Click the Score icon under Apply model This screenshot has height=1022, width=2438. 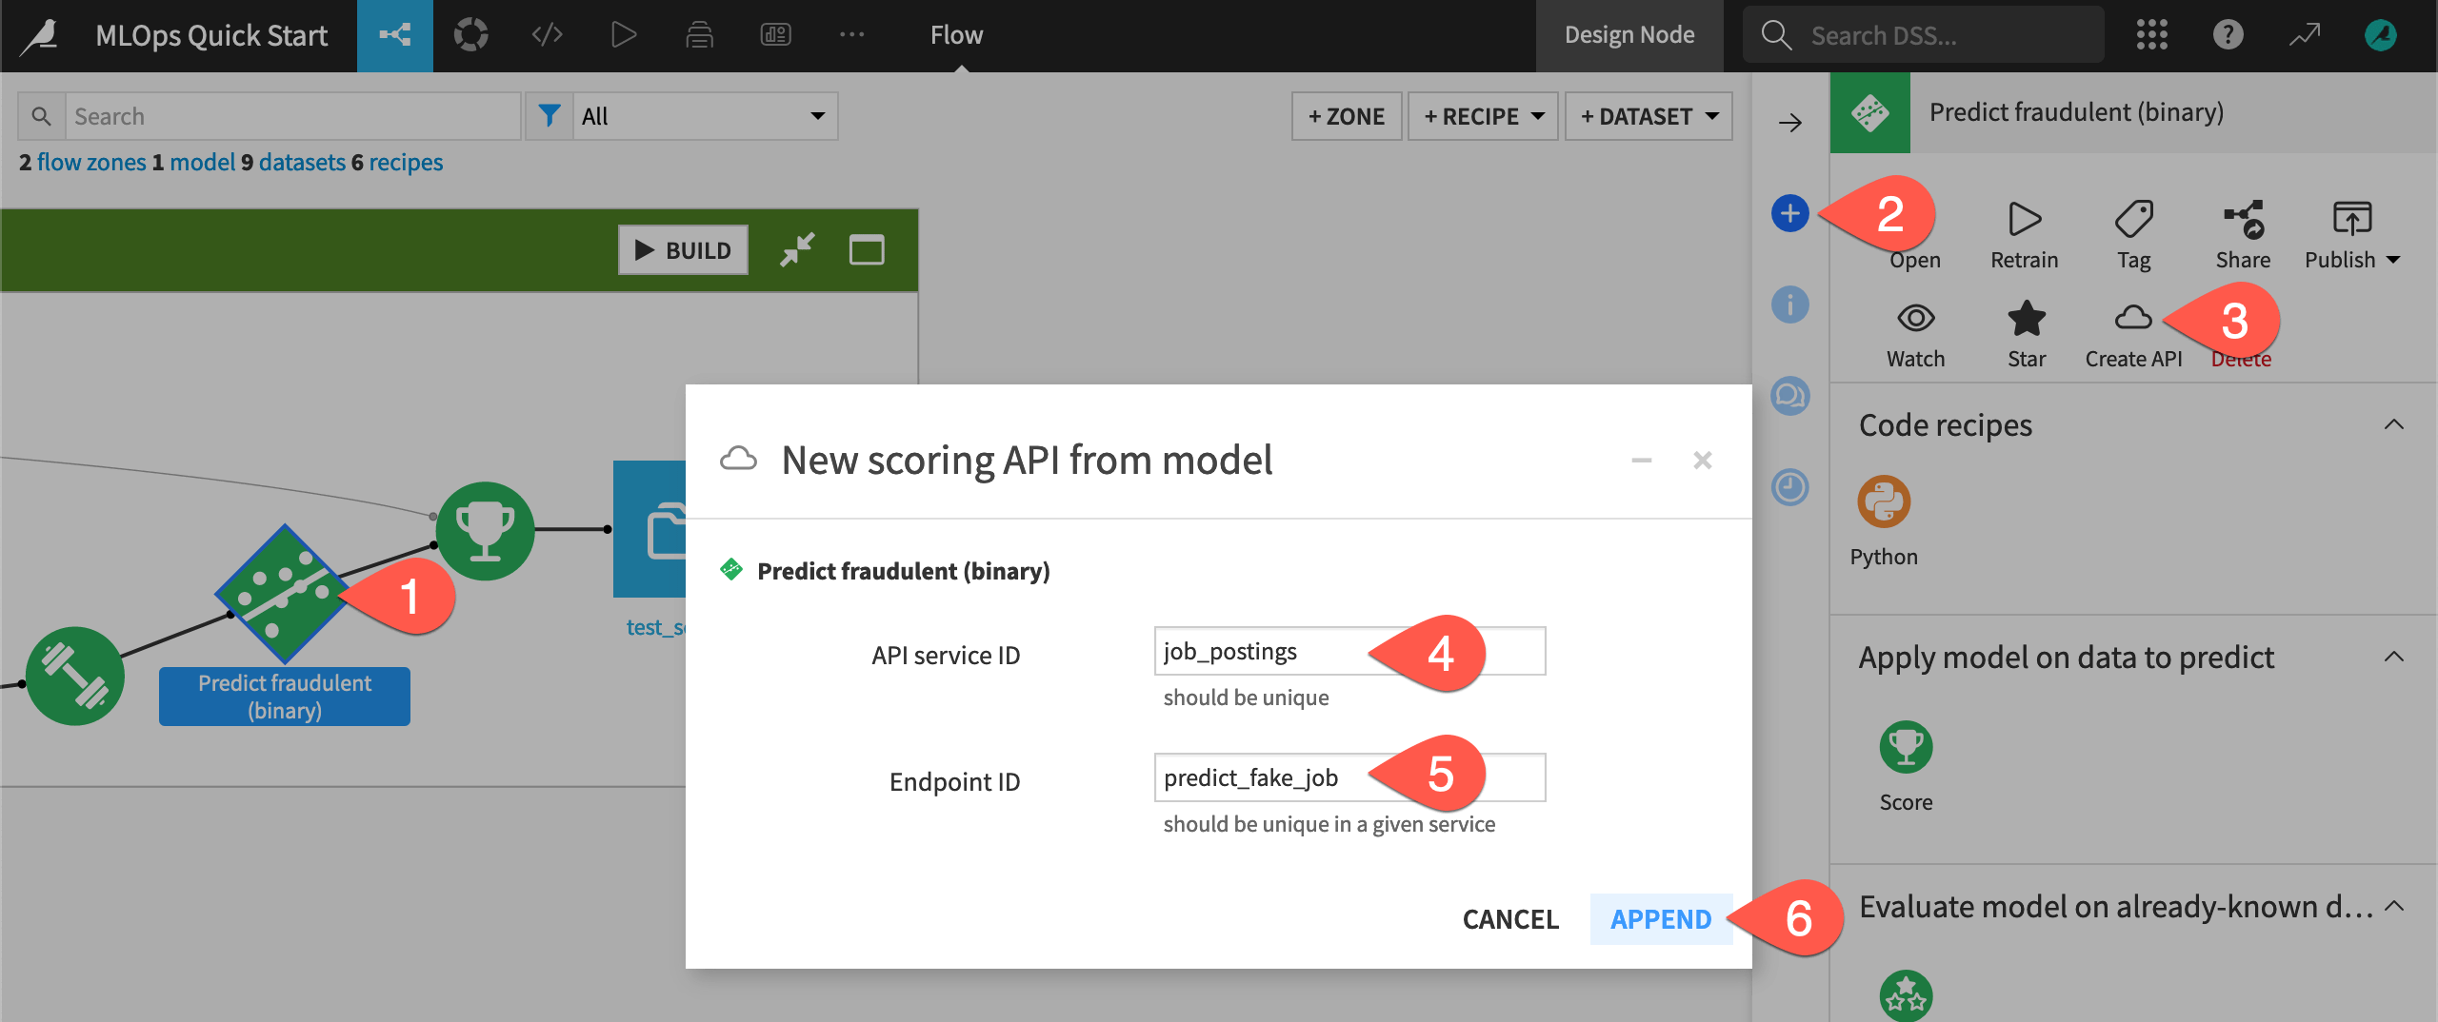pos(1905,751)
